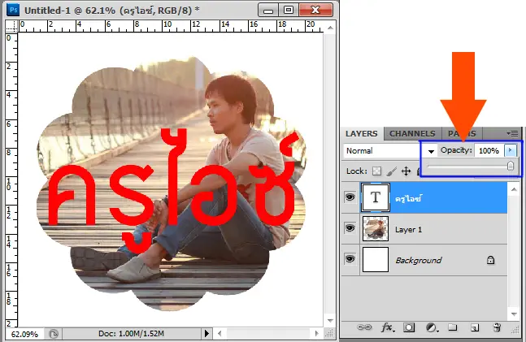Click the Doc: 1.00M/1.52M status text
526x342 pixels.
point(131,334)
